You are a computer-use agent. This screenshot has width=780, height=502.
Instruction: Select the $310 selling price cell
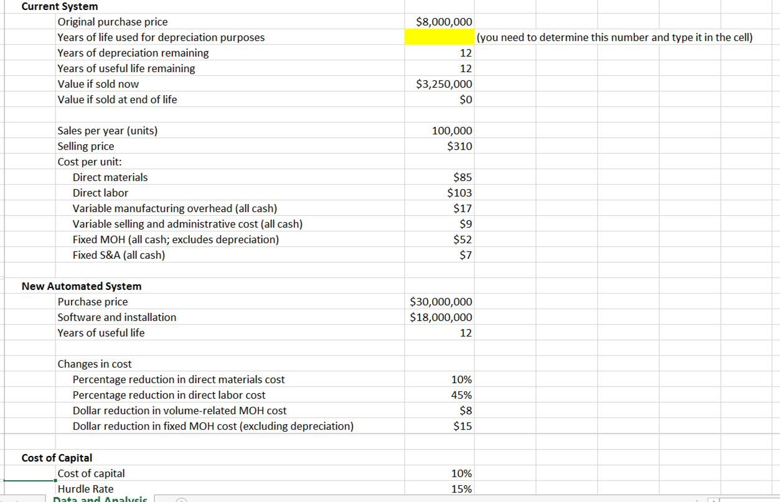pyautogui.click(x=439, y=146)
